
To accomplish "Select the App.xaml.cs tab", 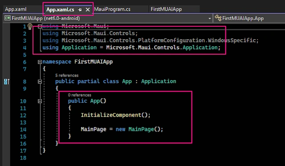I will [60, 10].
